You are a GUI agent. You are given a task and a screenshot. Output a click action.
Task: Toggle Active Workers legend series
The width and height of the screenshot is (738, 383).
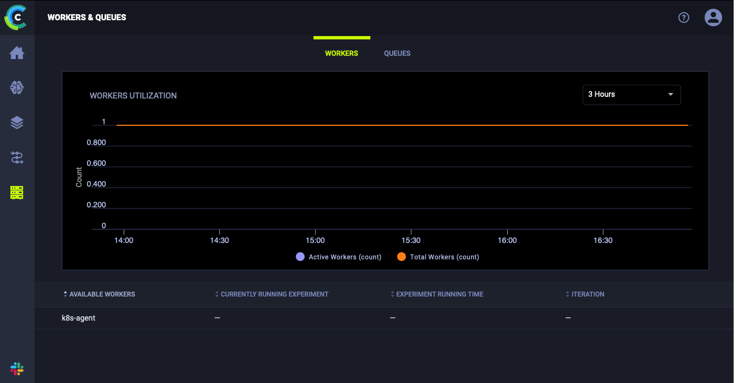[x=339, y=257]
